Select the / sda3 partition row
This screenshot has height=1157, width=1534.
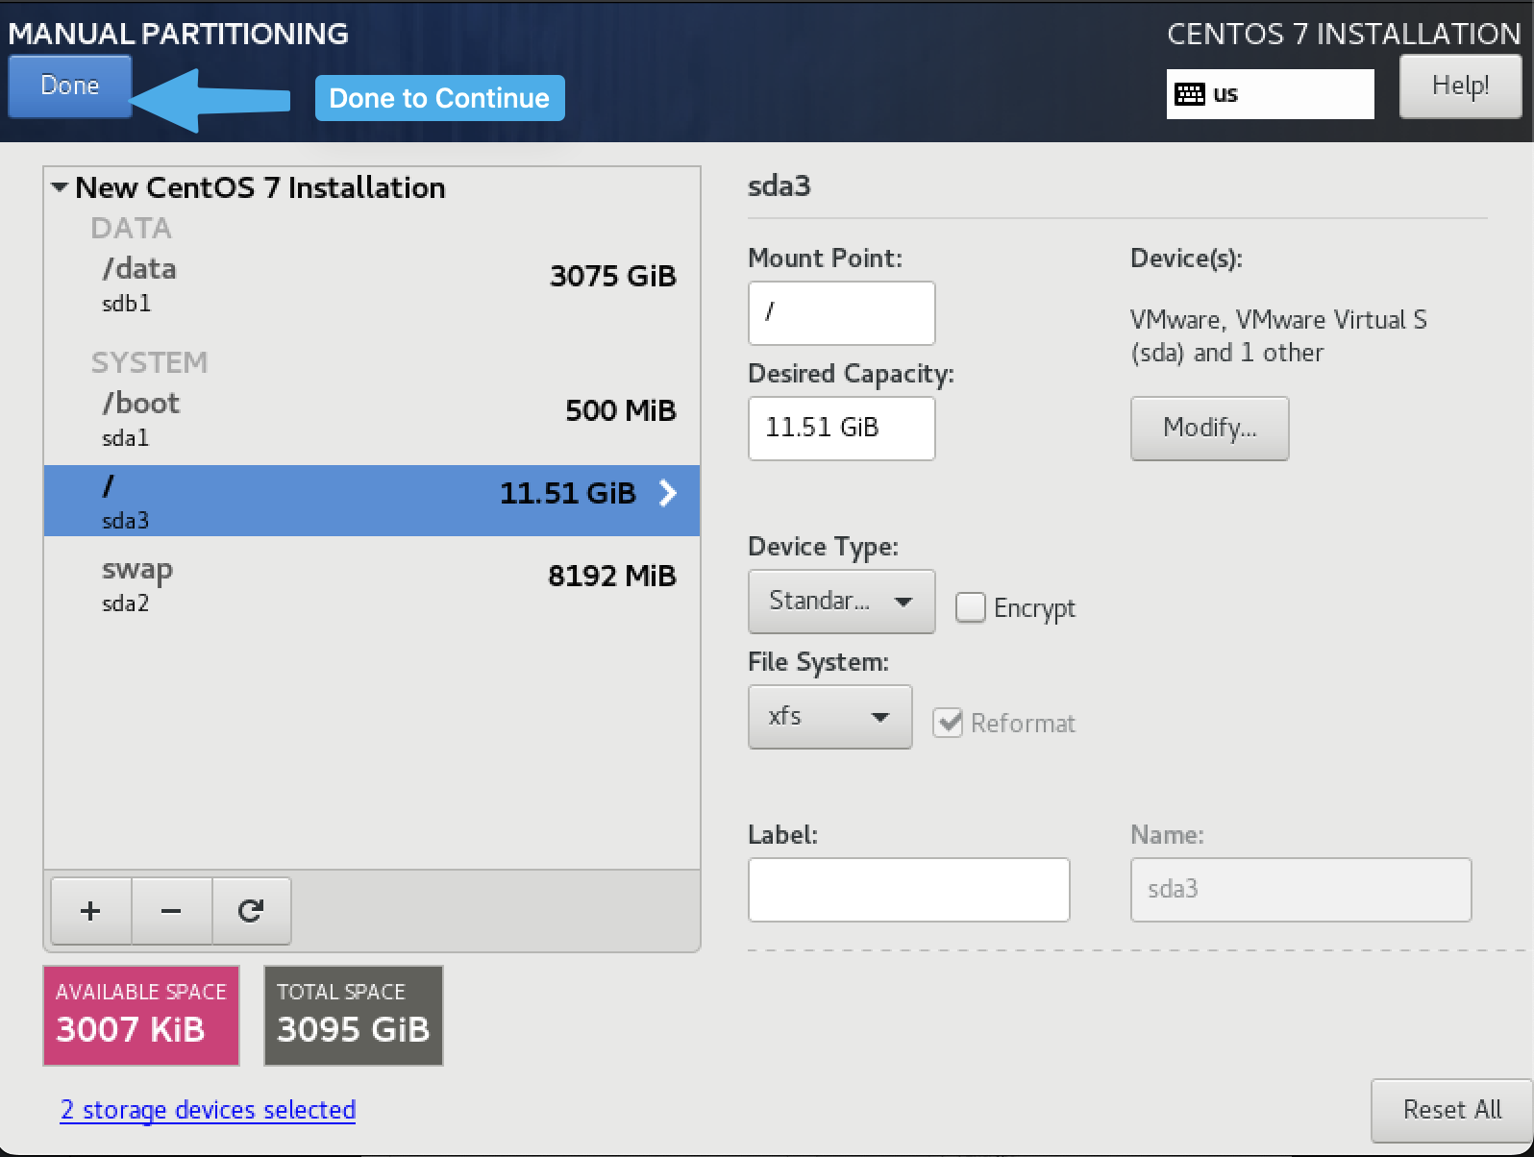(x=372, y=501)
